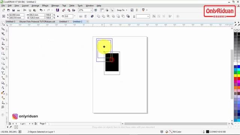
Task: Toggle show rulers button
Action: (x=102, y=10)
